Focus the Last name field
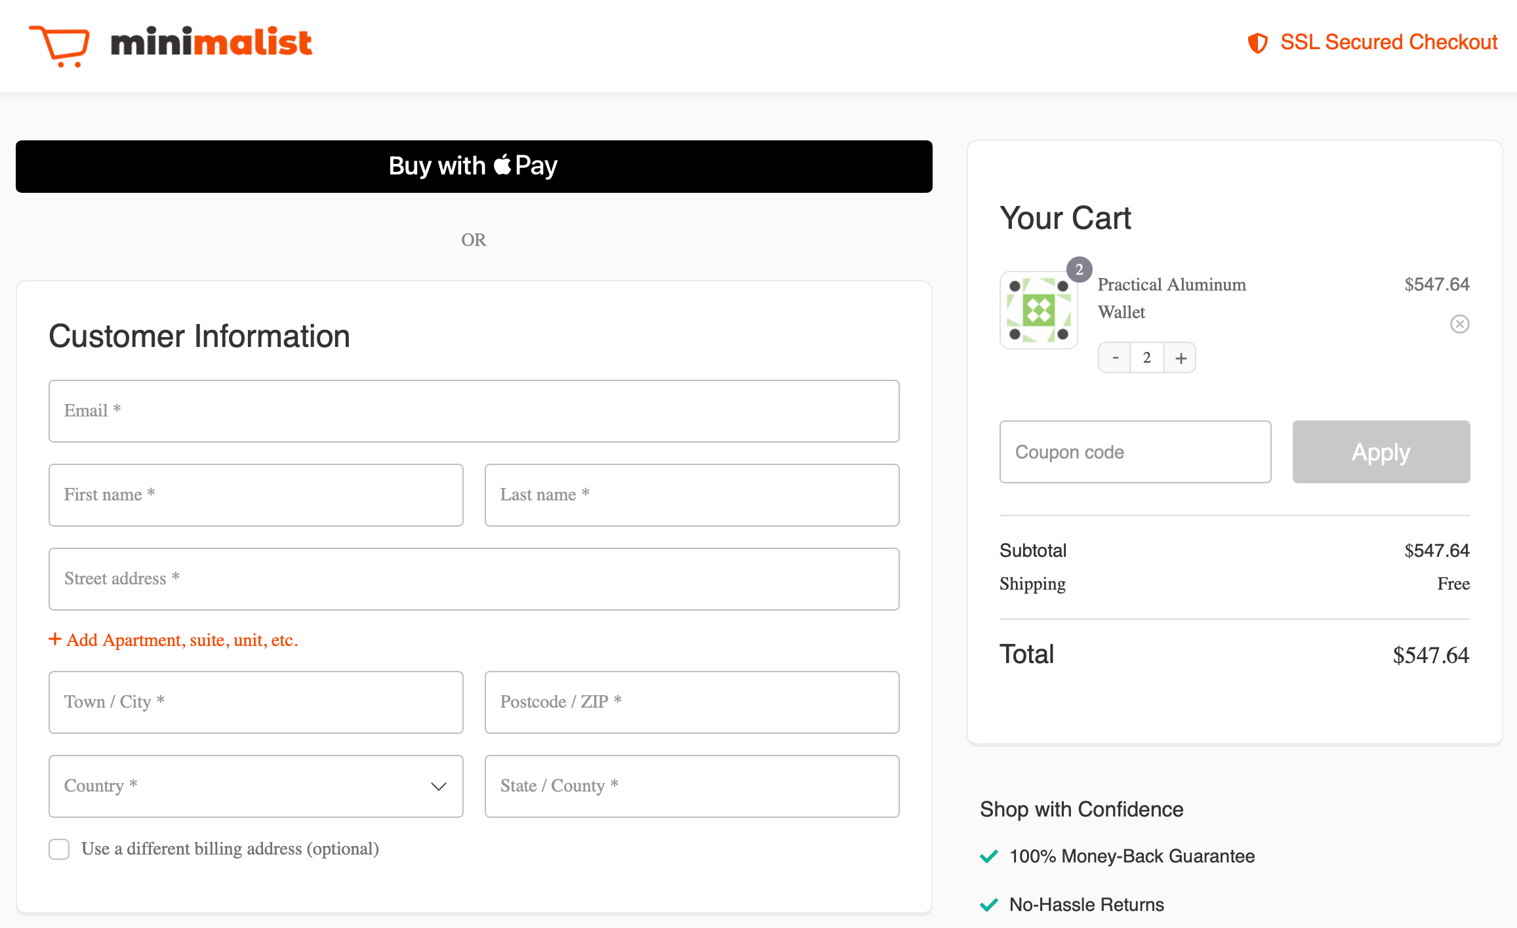This screenshot has height=928, width=1517. tap(692, 495)
